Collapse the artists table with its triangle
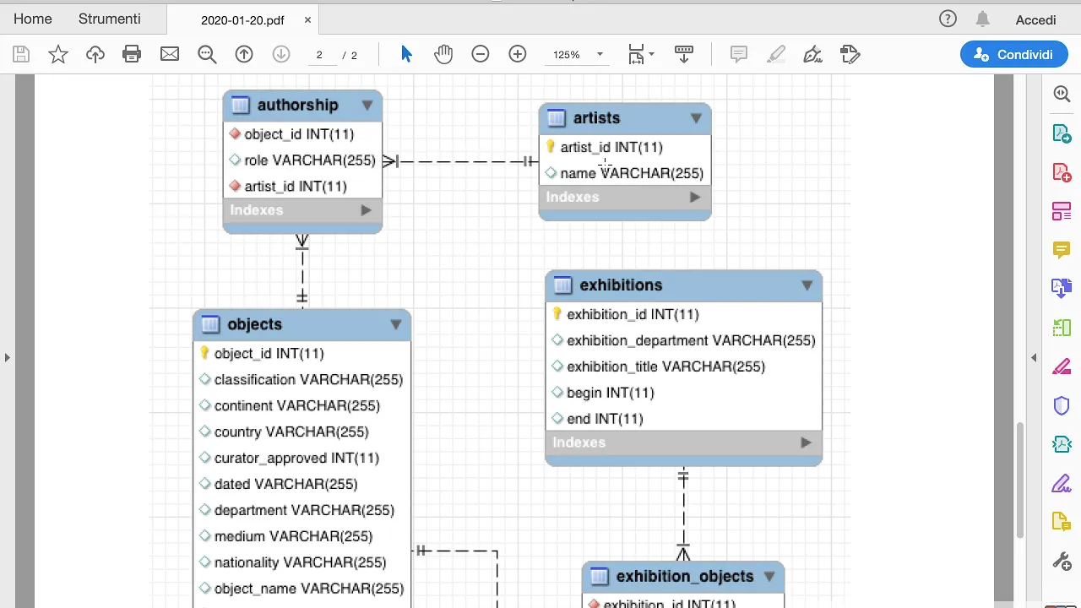1081x608 pixels. 696,118
